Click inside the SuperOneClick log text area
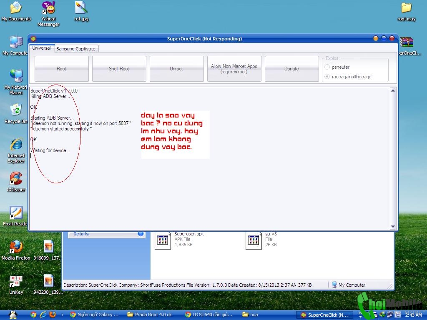Screen dimensions: 427x320 click(210, 158)
